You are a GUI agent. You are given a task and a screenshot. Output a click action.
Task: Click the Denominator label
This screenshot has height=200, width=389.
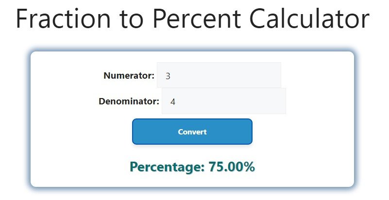pyautogui.click(x=129, y=101)
